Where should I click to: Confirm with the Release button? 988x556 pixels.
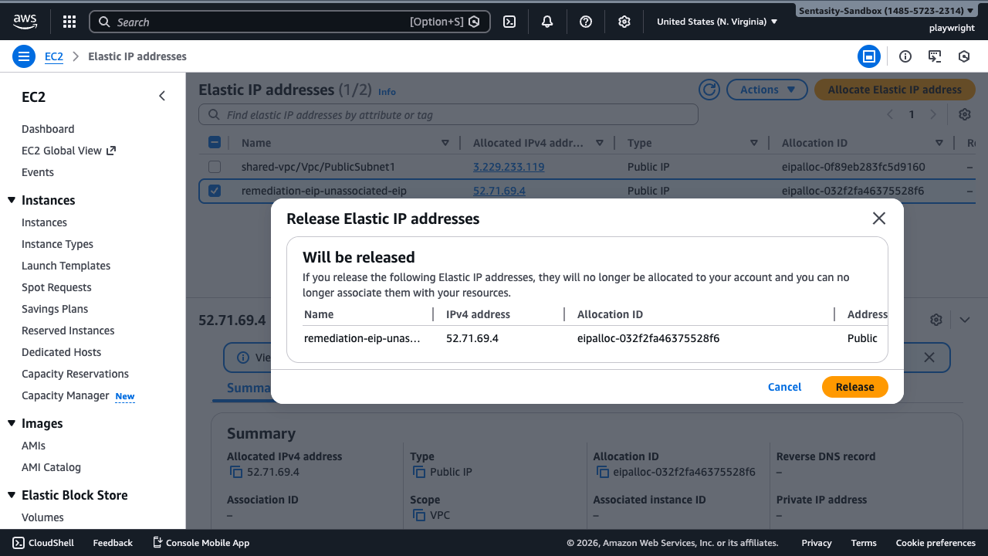[854, 386]
